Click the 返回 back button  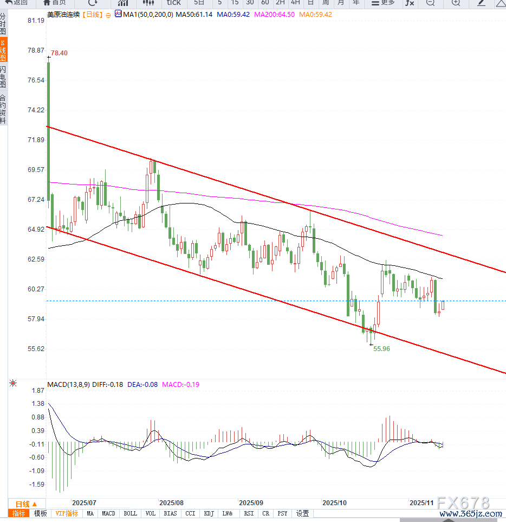pyautogui.click(x=16, y=3)
